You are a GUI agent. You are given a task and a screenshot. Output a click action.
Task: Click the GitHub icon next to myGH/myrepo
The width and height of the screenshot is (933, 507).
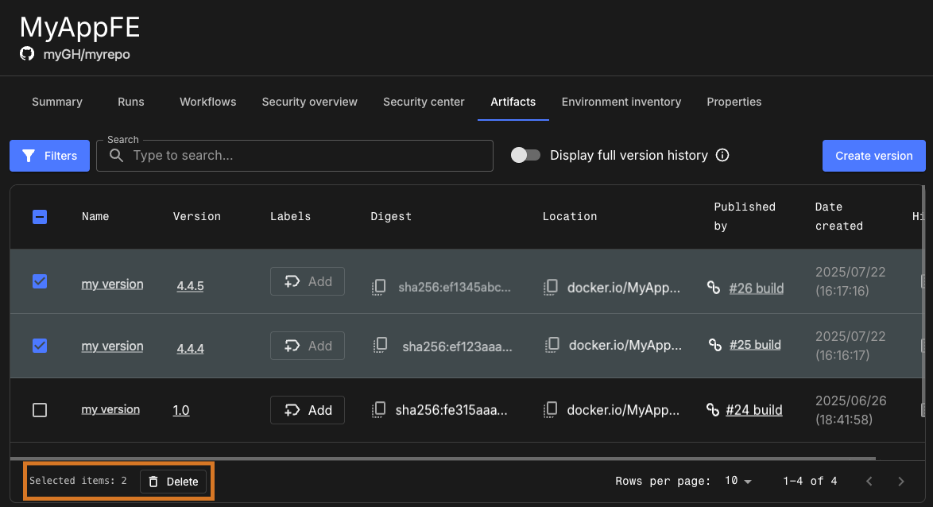(x=27, y=54)
